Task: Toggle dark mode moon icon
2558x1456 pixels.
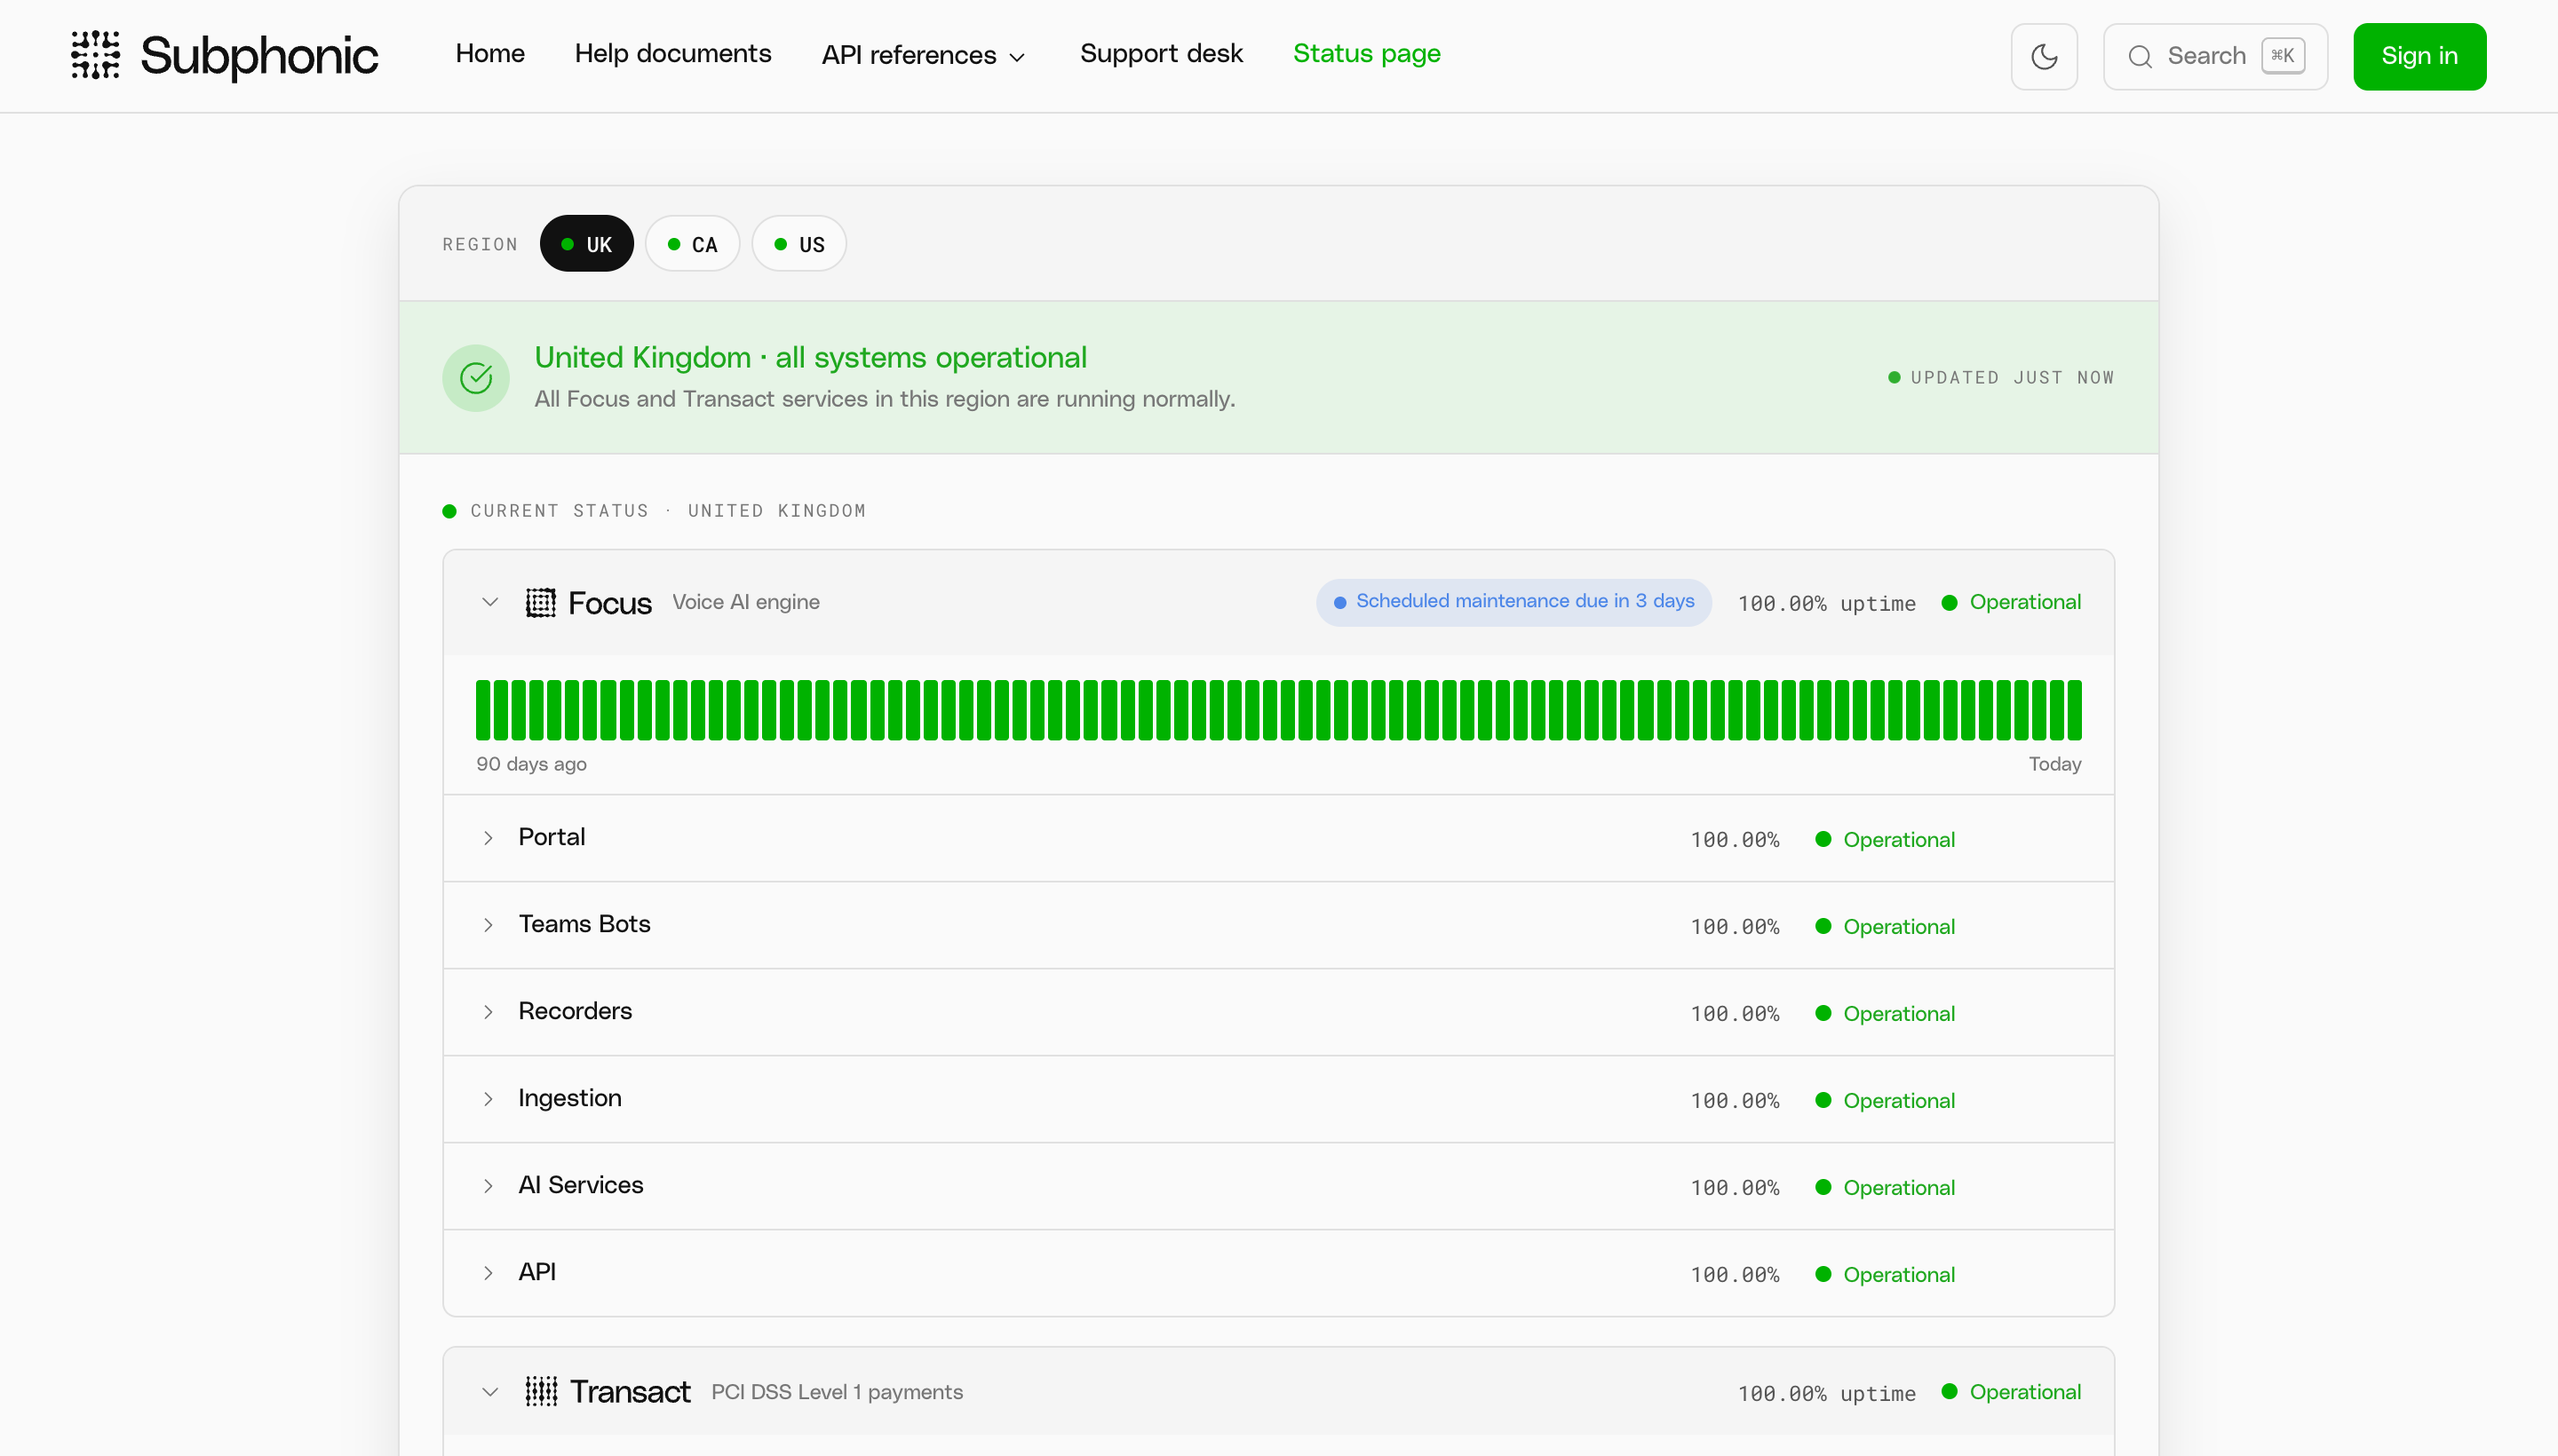Action: [x=2044, y=56]
